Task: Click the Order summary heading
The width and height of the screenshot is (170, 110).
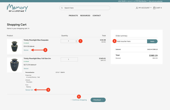Action: click(121, 36)
